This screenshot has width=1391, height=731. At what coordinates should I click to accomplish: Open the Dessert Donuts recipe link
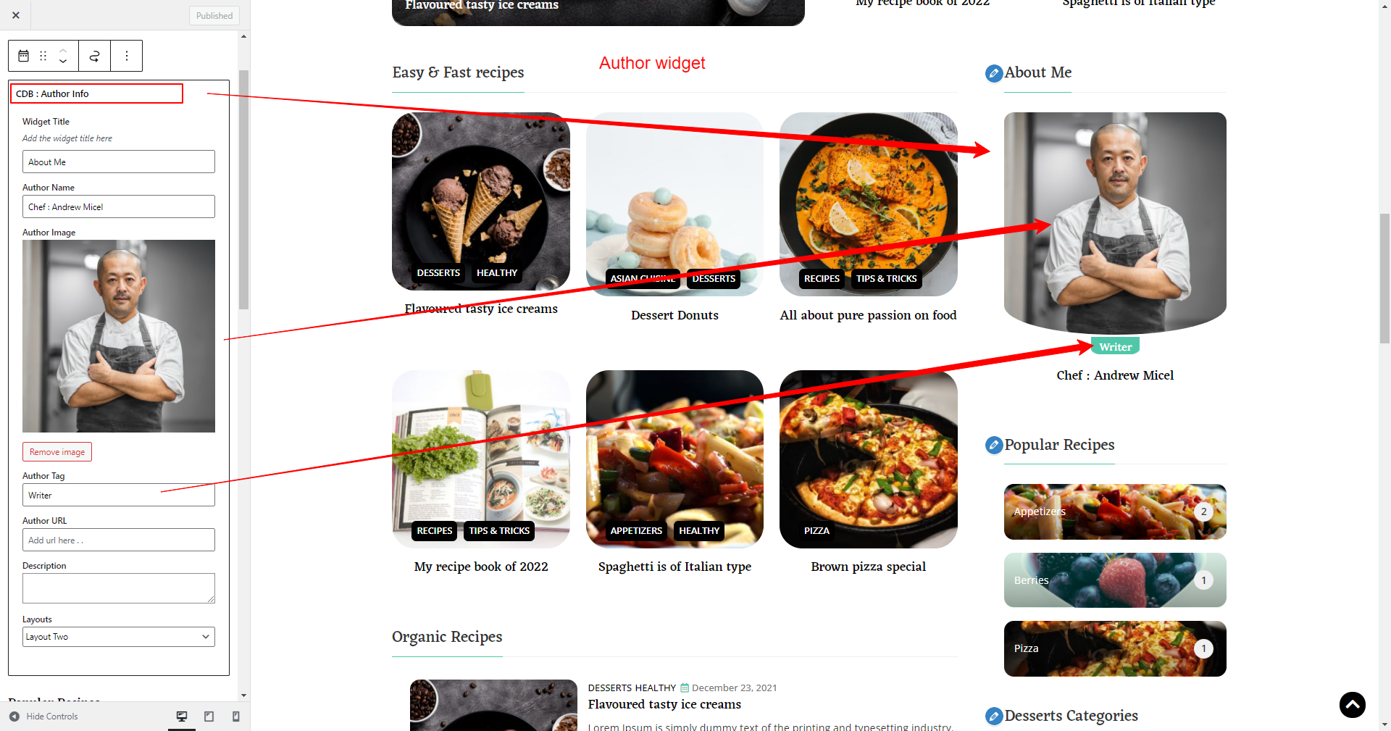(x=674, y=315)
